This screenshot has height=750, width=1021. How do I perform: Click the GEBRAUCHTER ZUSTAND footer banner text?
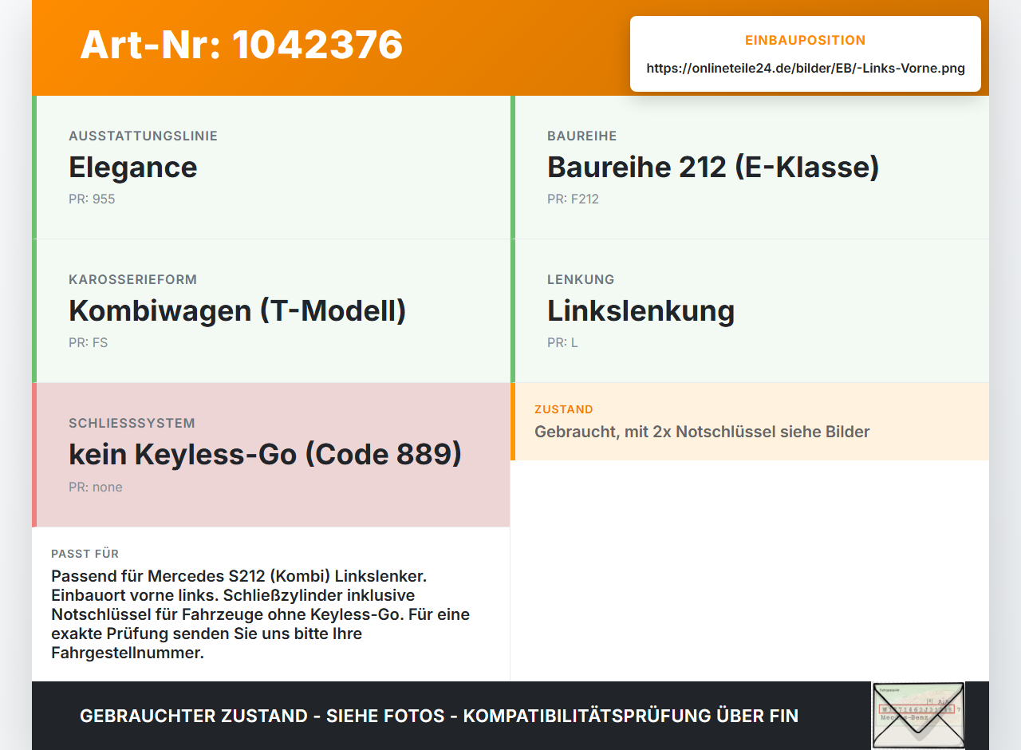tap(439, 716)
